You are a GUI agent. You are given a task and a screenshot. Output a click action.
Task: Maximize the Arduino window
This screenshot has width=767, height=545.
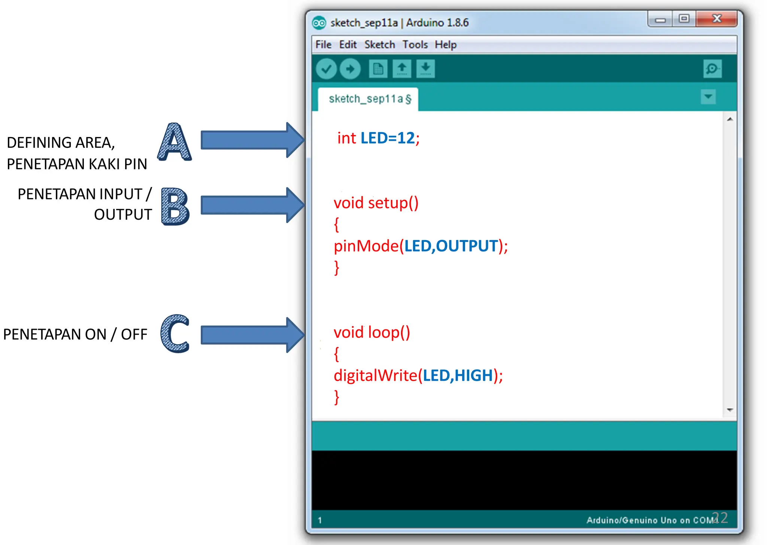(x=684, y=19)
